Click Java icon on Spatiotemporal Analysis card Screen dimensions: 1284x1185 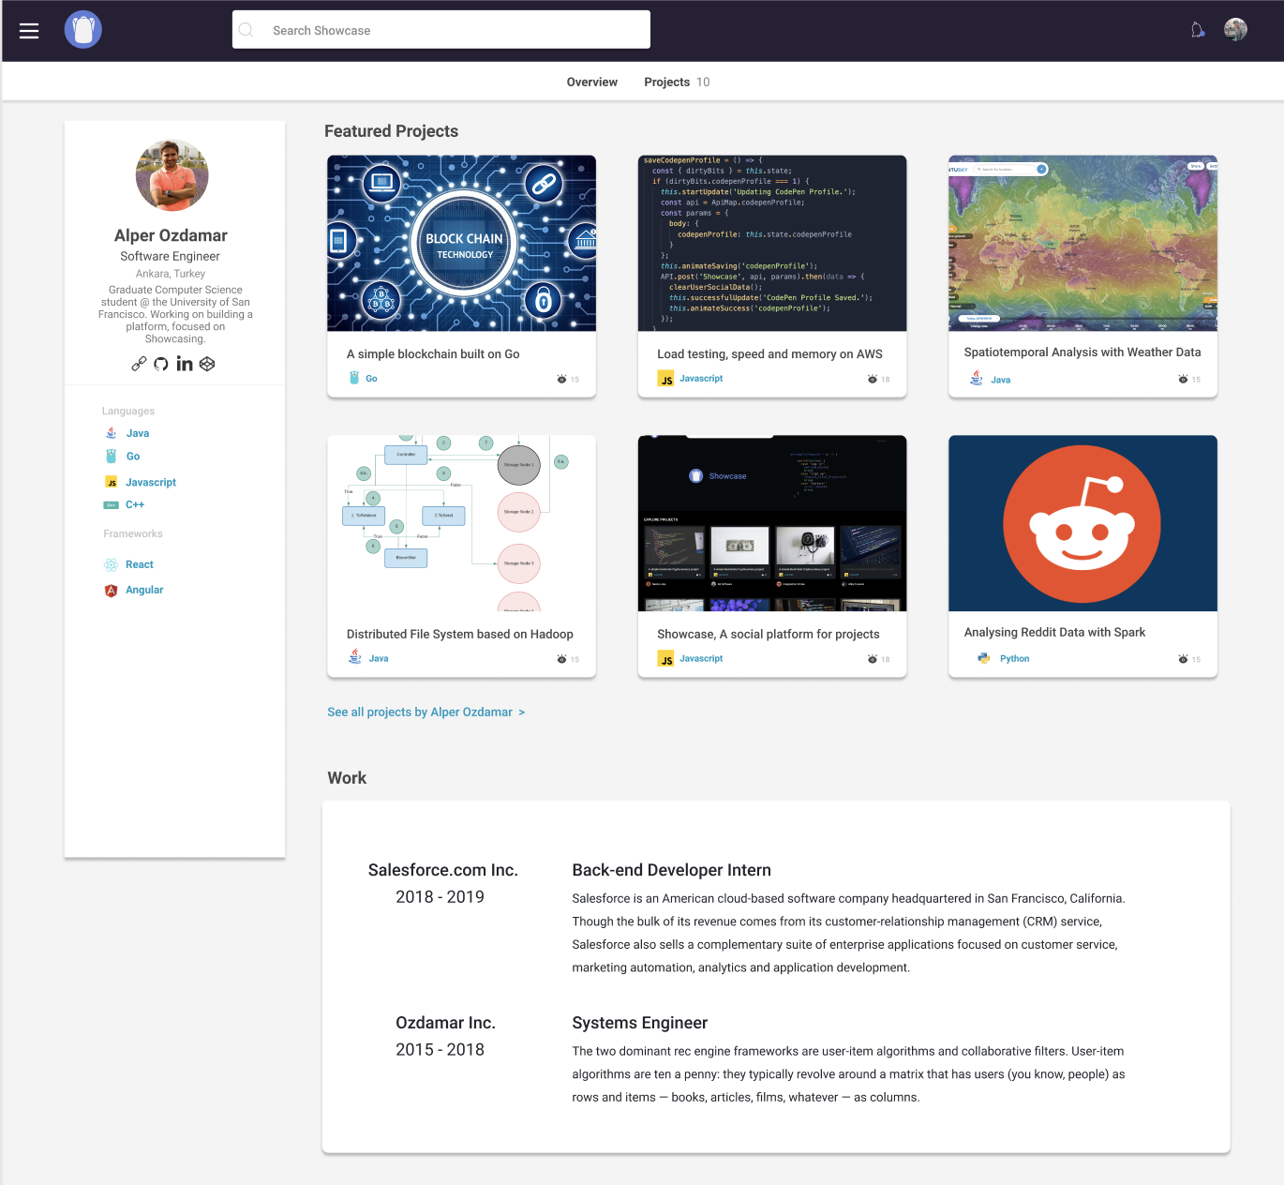pyautogui.click(x=977, y=378)
